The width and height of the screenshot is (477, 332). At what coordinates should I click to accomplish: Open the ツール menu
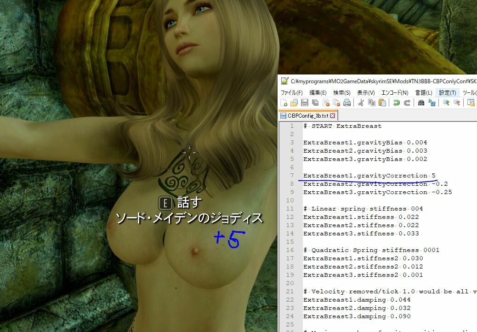point(469,92)
